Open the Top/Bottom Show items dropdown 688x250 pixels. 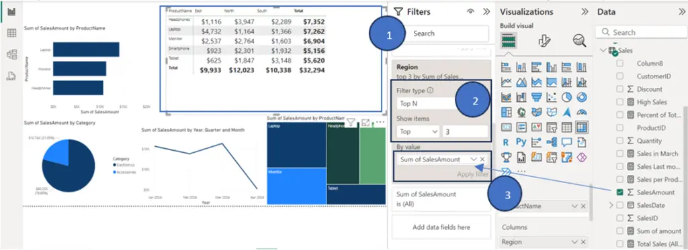(x=419, y=131)
